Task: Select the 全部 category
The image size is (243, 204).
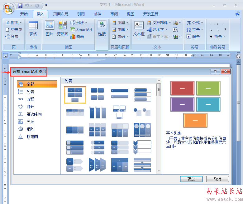Action: (x=37, y=84)
